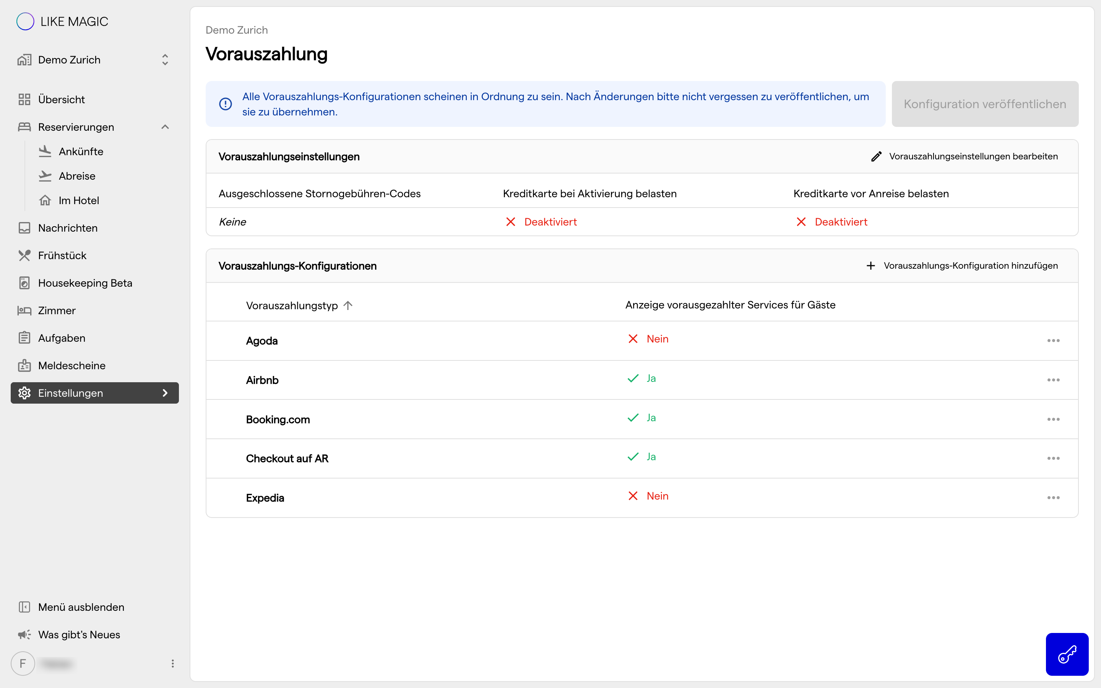Click the Im Hotel house icon

click(x=45, y=200)
